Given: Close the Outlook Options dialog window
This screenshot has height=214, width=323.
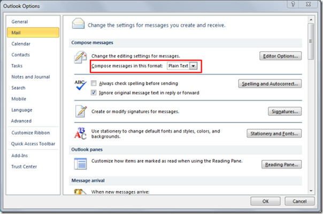Looking at the screenshot, I should [309, 4].
